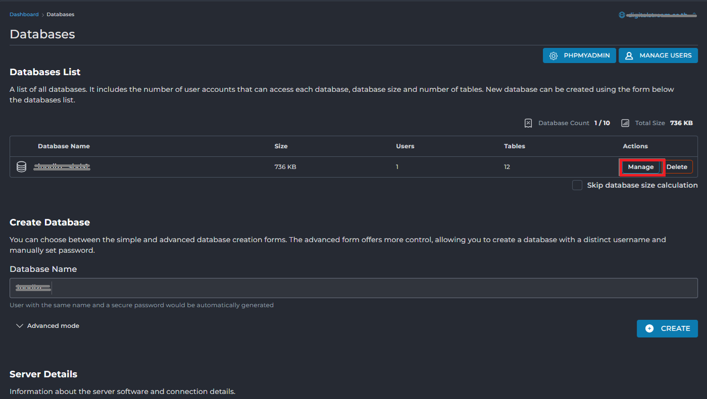This screenshot has height=399, width=707.
Task: Click the globe icon beside the domain name
Action: coord(622,15)
